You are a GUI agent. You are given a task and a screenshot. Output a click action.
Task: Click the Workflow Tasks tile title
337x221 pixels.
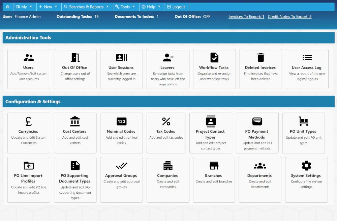click(214, 67)
